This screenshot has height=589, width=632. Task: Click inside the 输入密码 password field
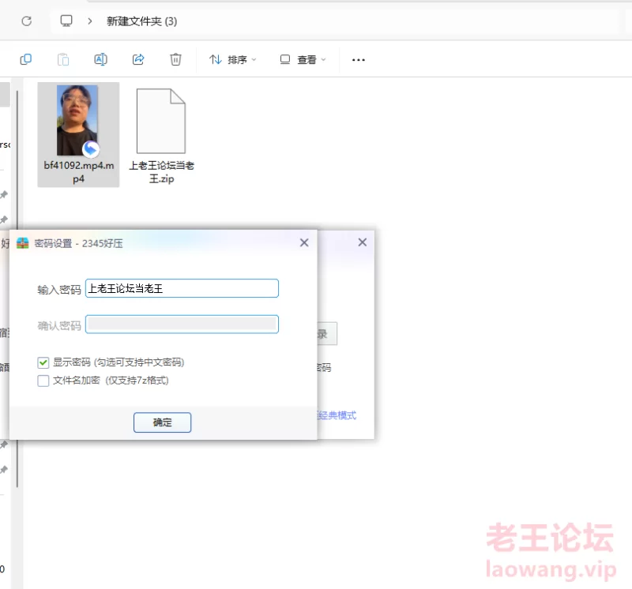point(182,288)
